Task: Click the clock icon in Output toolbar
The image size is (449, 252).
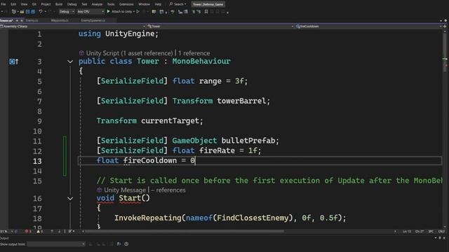Action: pyautogui.click(x=126, y=244)
